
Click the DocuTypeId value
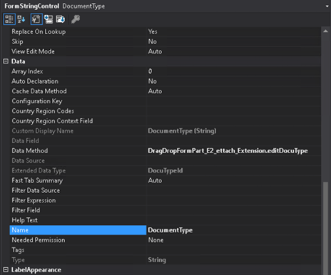point(165,171)
